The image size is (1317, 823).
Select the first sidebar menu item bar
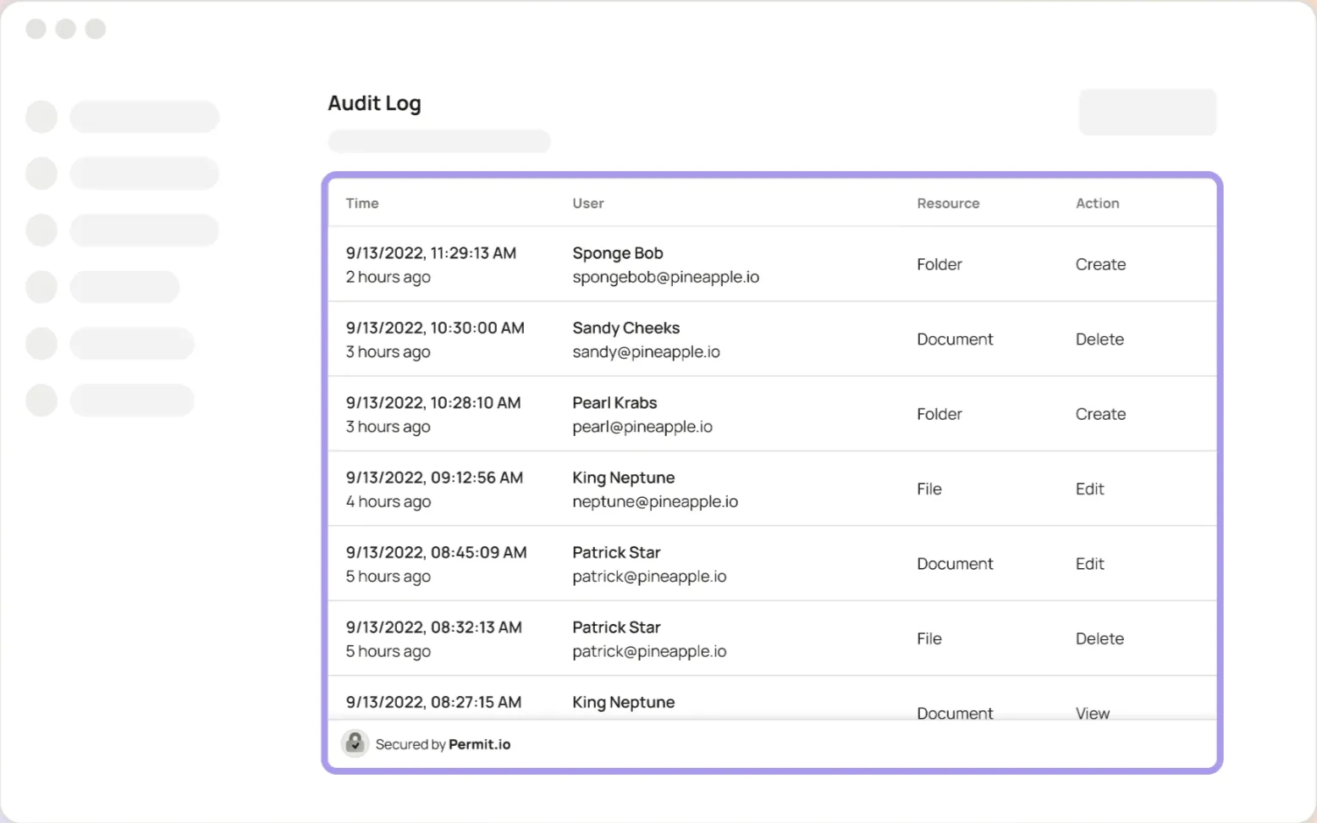(x=144, y=117)
